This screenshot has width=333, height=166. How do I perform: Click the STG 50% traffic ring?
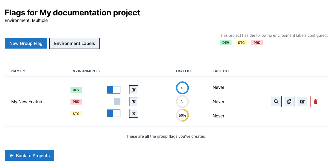[x=182, y=116]
